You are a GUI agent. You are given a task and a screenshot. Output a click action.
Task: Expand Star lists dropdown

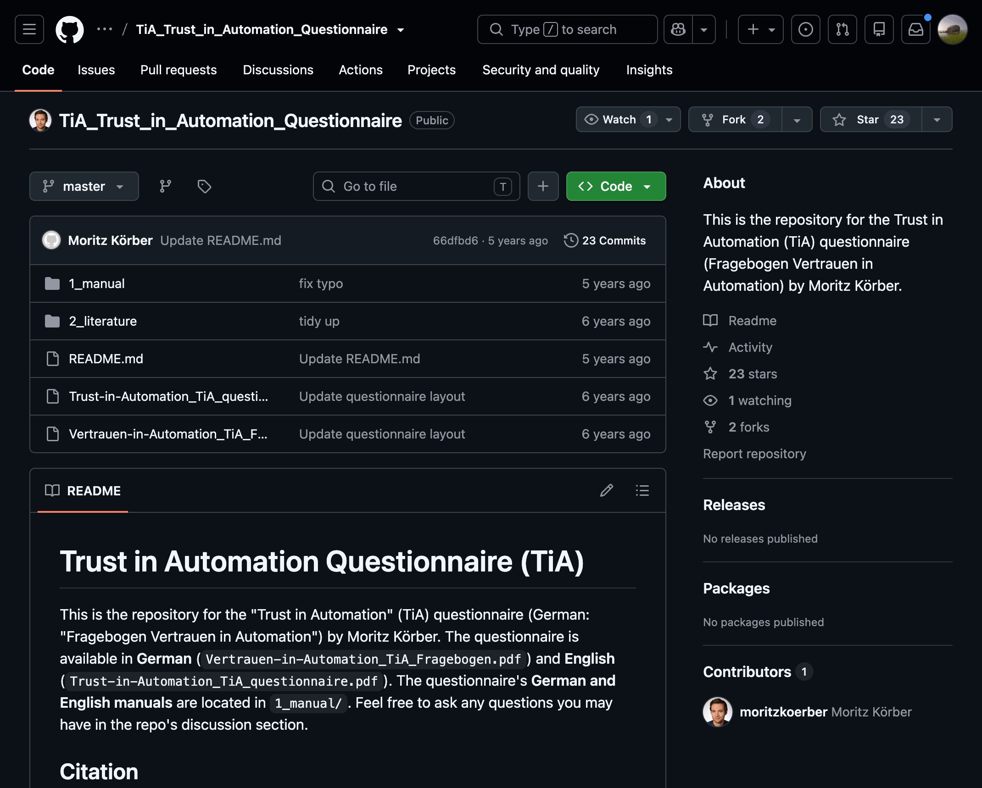(x=937, y=119)
